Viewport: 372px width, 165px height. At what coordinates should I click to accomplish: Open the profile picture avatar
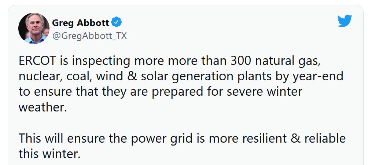pos(34,28)
